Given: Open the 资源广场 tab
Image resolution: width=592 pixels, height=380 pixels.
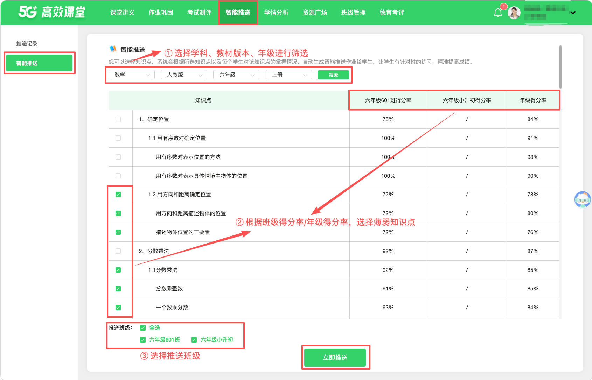Looking at the screenshot, I should click(315, 13).
